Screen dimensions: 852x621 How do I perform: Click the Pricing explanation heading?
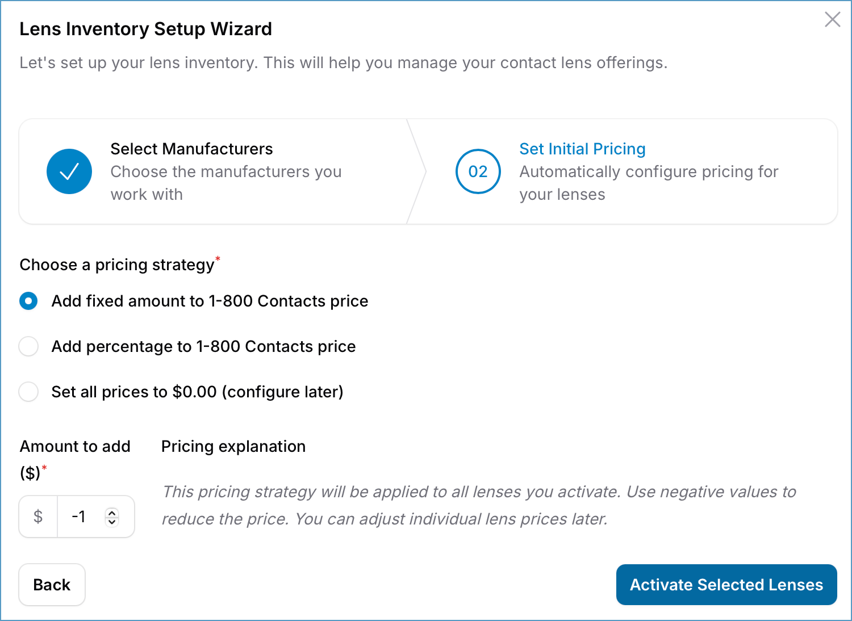(233, 446)
